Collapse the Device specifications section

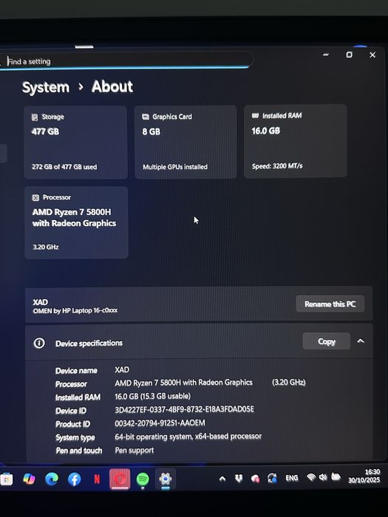click(x=361, y=341)
